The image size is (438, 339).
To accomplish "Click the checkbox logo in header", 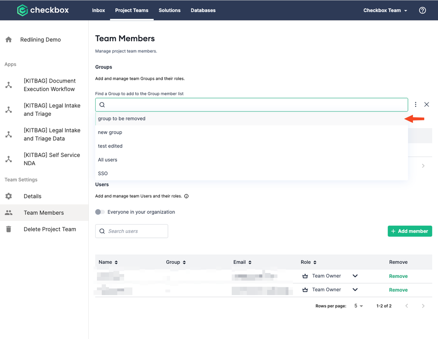I will [x=43, y=10].
